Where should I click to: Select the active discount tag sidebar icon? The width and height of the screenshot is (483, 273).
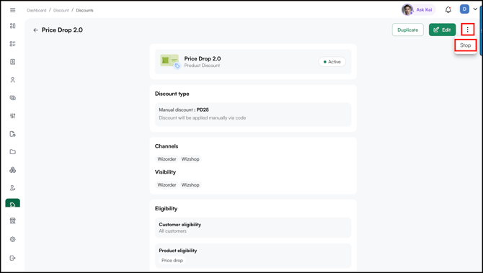coord(13,203)
